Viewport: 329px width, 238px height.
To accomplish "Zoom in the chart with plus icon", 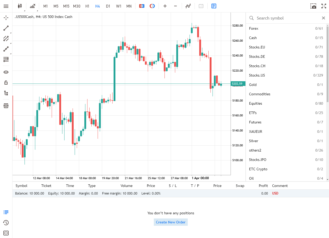I will pyautogui.click(x=165, y=6).
